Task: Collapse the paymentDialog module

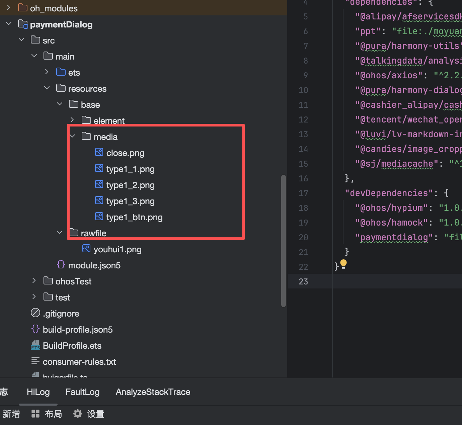Action: (9, 24)
